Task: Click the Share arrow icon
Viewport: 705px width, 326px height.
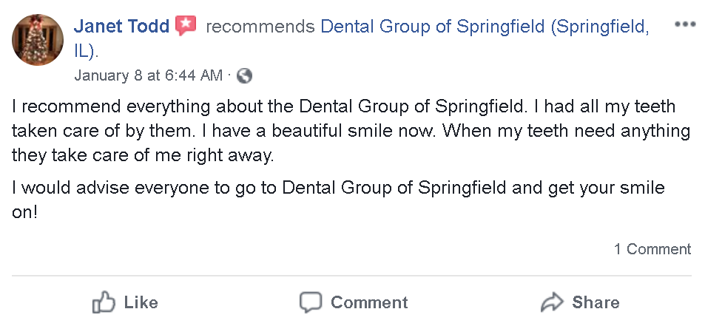Action: coord(552,302)
